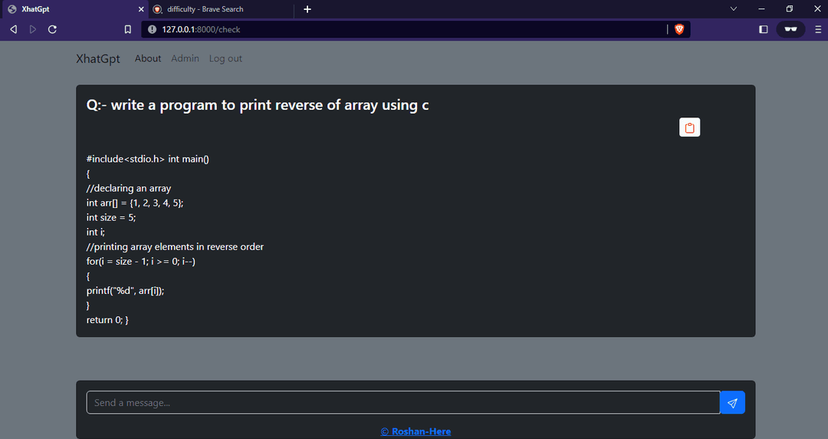Click the line "#include<stdio.h> int main()"

148,159
